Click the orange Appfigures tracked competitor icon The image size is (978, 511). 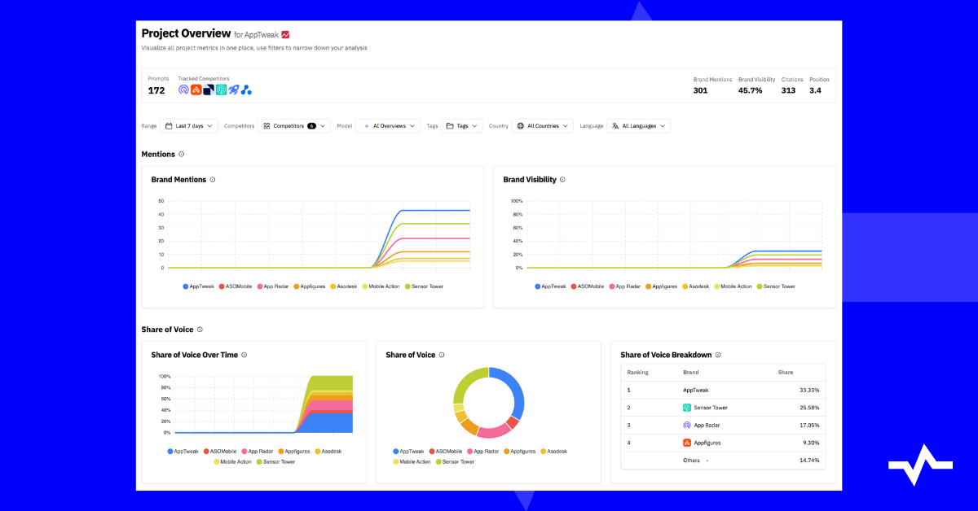pyautogui.click(x=196, y=90)
